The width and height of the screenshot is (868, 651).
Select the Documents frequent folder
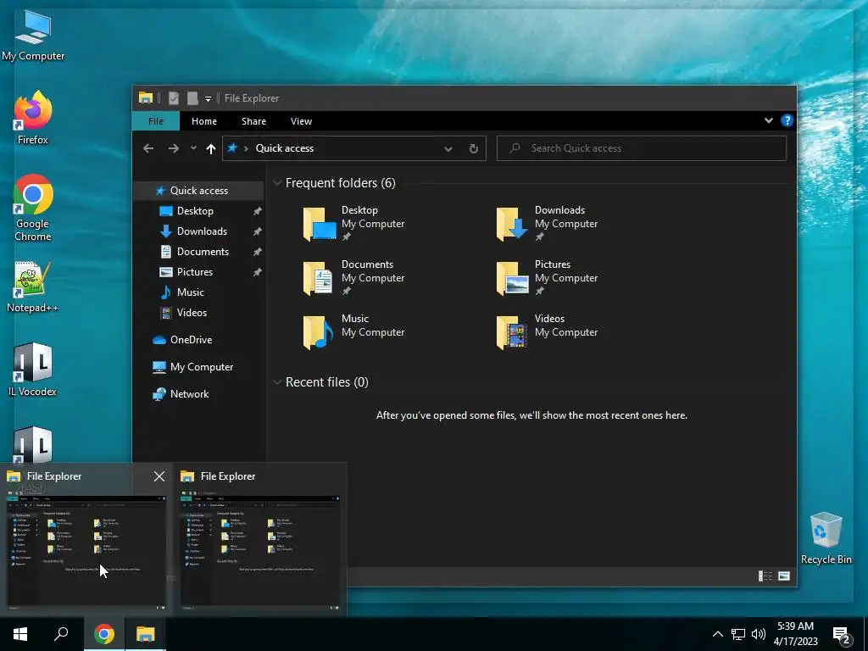click(354, 277)
